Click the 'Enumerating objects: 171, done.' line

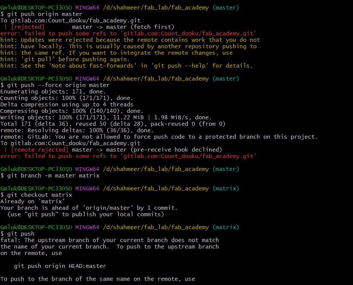click(53, 92)
